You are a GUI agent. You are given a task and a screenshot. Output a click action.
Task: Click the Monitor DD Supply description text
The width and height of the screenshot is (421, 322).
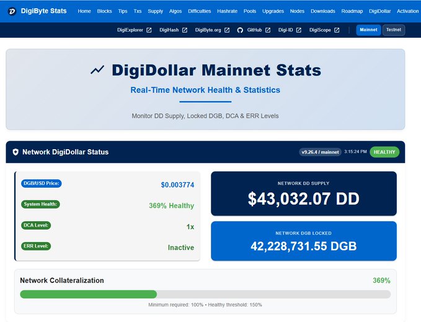click(x=205, y=116)
